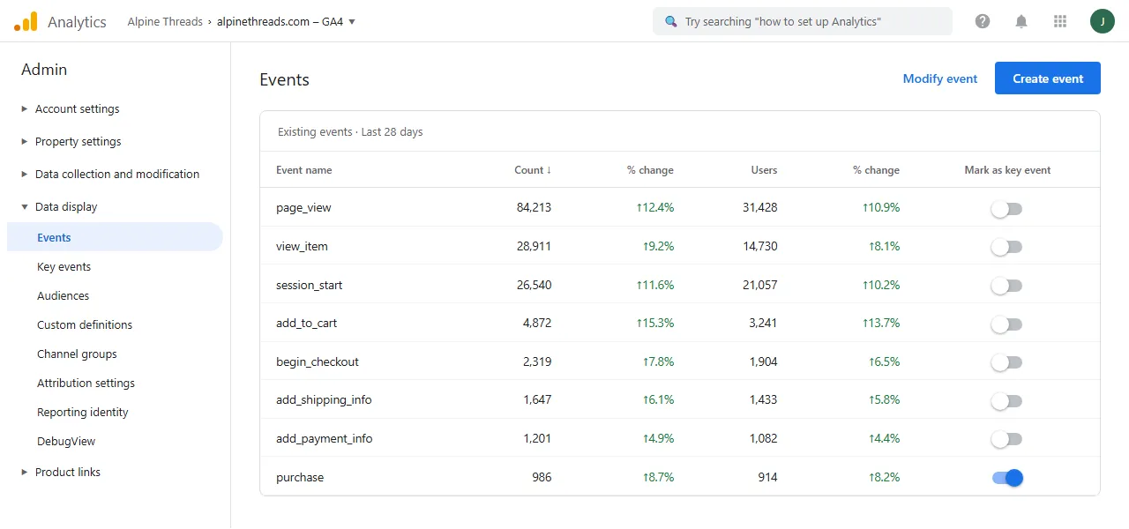Click the 4,872 count value
Viewport: 1129px width, 529px height.
(537, 324)
